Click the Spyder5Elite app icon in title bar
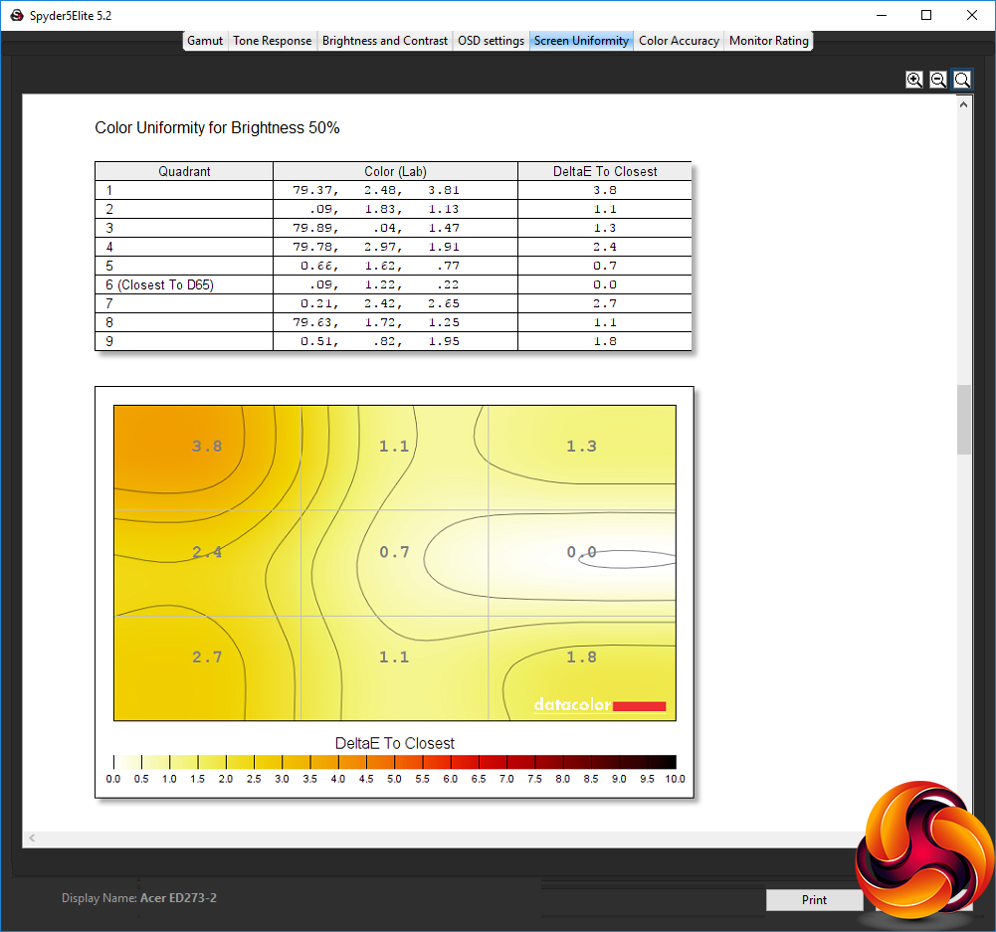996x932 pixels. [x=17, y=15]
